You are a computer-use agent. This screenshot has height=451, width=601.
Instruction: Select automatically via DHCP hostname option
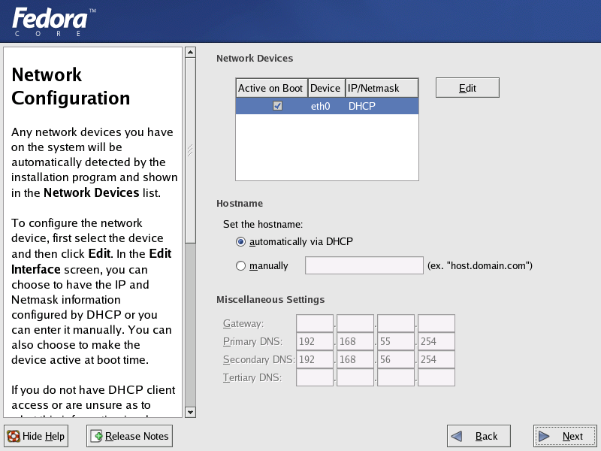coord(240,241)
